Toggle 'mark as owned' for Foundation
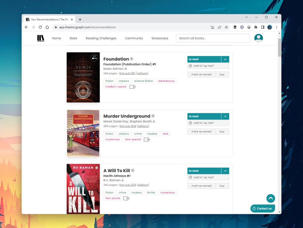The image size is (303, 228). pyautogui.click(x=201, y=74)
